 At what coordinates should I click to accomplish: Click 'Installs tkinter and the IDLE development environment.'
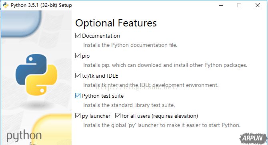coord(151,85)
